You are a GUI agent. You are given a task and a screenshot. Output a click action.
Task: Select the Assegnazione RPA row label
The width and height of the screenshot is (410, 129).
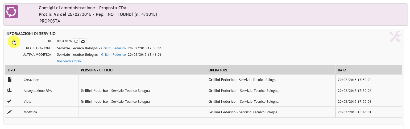coord(38,91)
